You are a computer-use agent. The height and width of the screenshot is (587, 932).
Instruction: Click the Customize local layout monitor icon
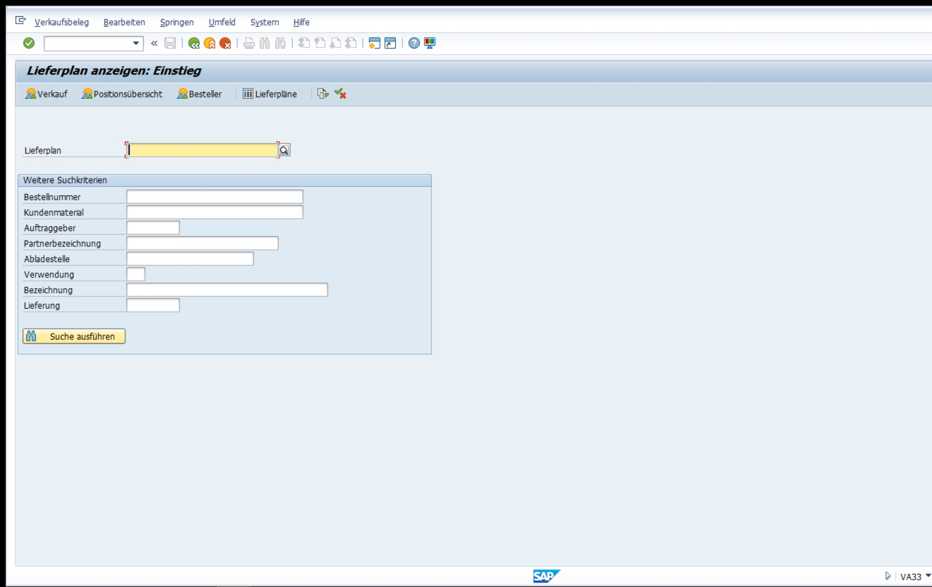pos(430,43)
